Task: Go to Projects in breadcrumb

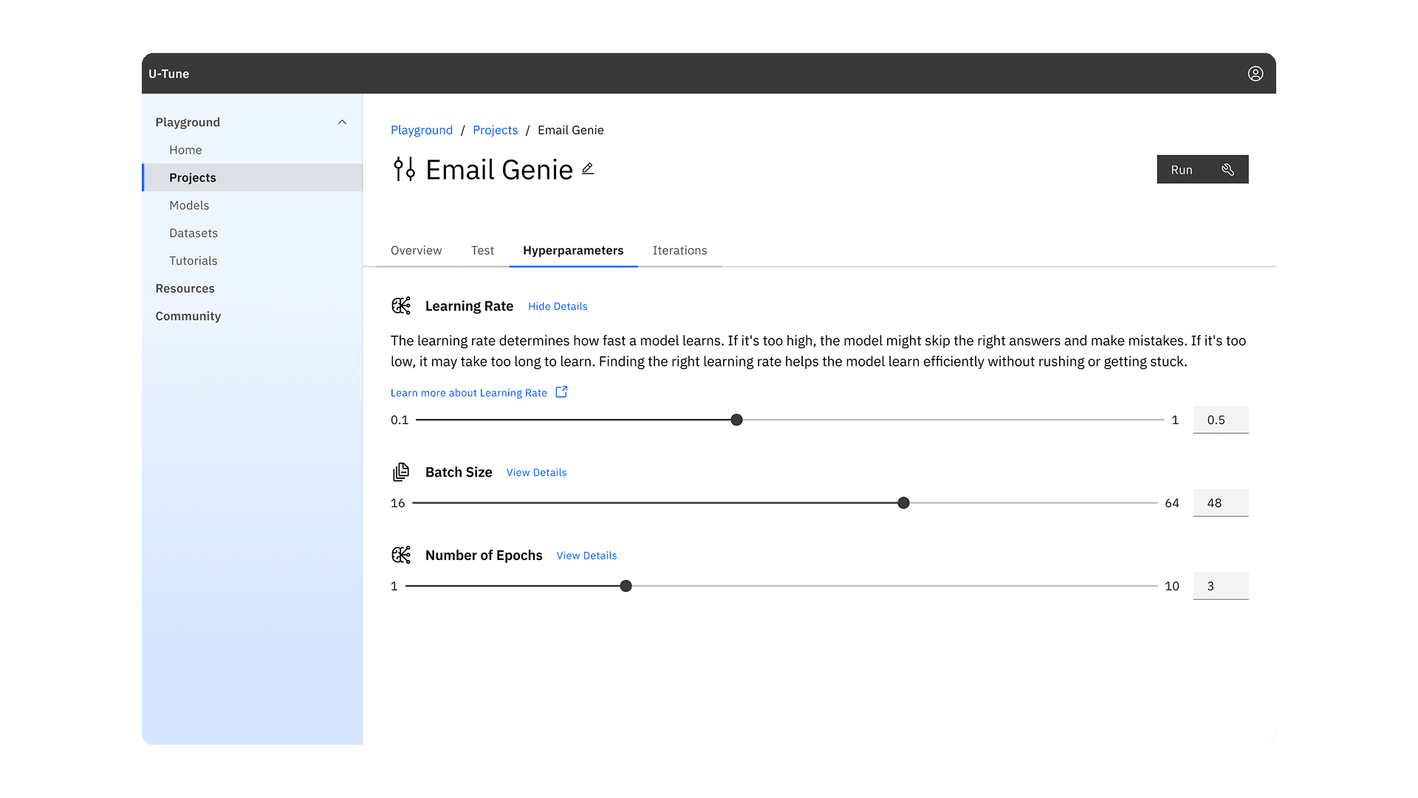Action: point(495,130)
